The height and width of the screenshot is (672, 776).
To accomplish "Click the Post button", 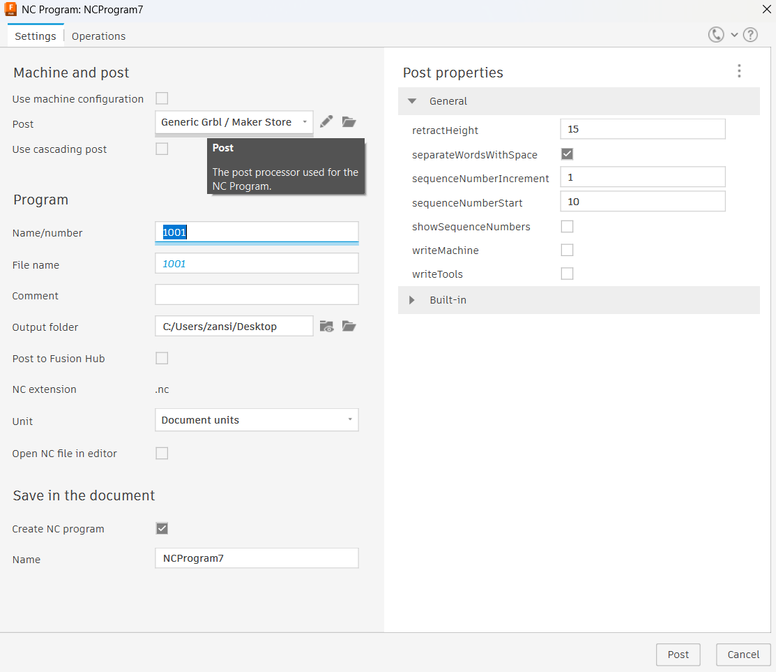I will click(678, 655).
